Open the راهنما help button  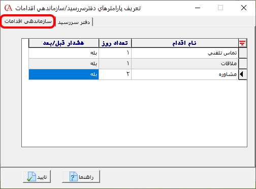pyautogui.click(x=81, y=177)
